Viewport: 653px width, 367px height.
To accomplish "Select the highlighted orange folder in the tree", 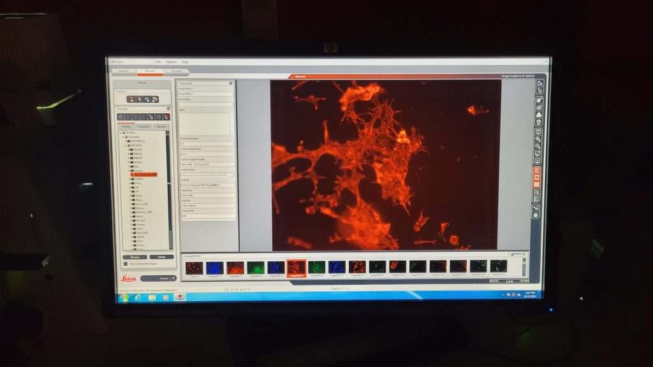I will click(x=143, y=175).
